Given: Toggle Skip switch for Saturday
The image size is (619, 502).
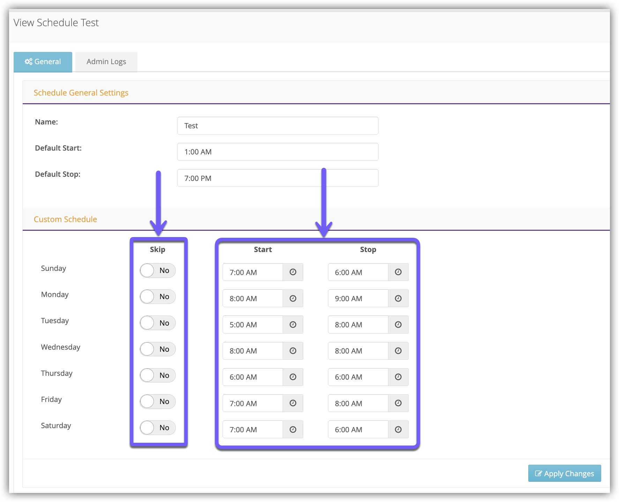Looking at the screenshot, I should pyautogui.click(x=157, y=428).
